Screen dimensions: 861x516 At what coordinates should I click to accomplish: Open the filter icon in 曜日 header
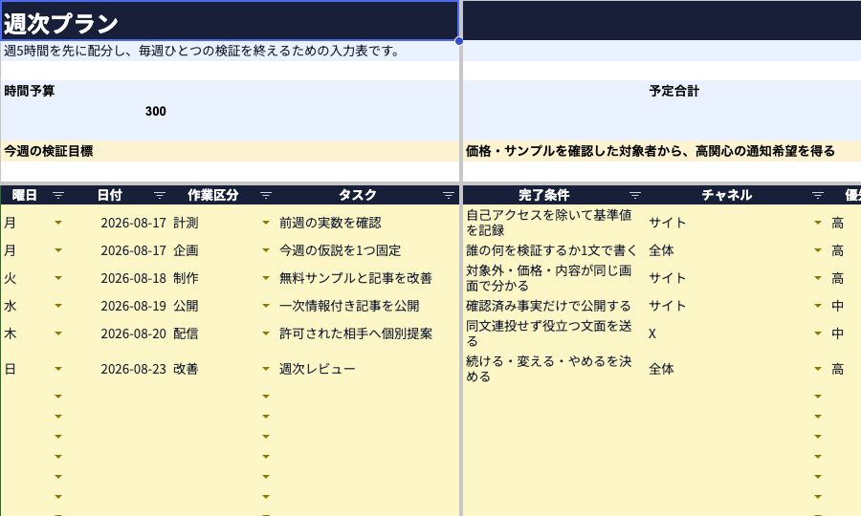coord(58,195)
